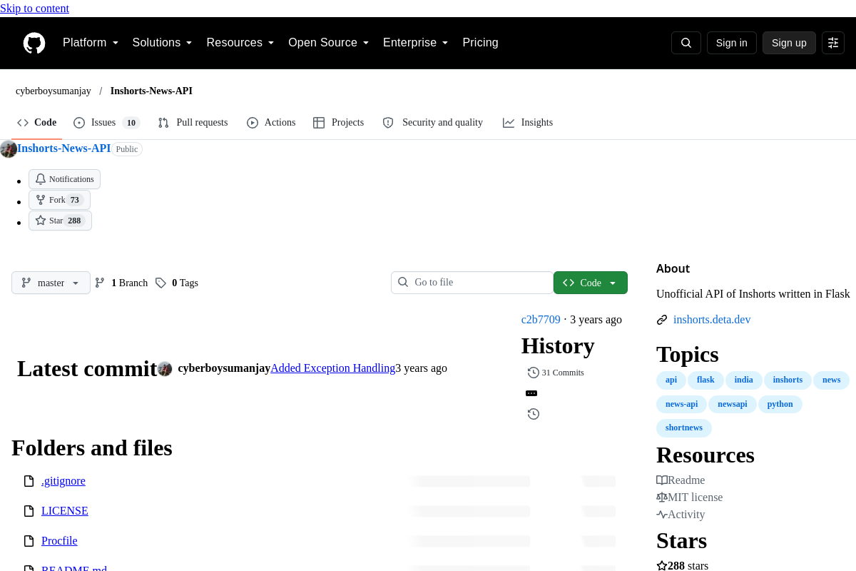Click the Skip to content link
This screenshot has width=856, height=571.
(x=34, y=9)
